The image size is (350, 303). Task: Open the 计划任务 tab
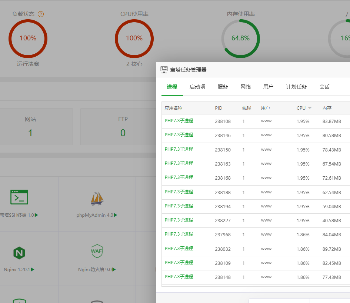pos(296,87)
